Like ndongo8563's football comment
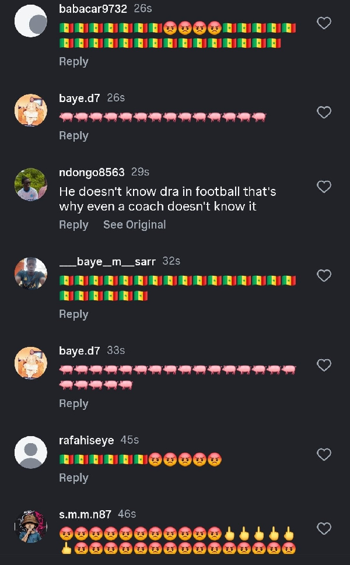The image size is (350, 565). (x=323, y=187)
